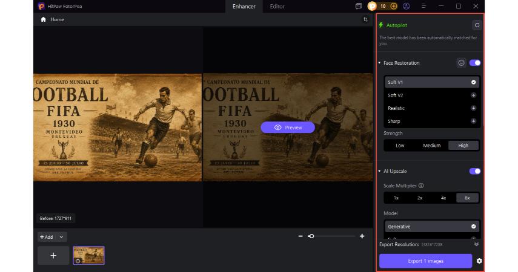
Task: Select the crop tool icon
Action: 366,19
